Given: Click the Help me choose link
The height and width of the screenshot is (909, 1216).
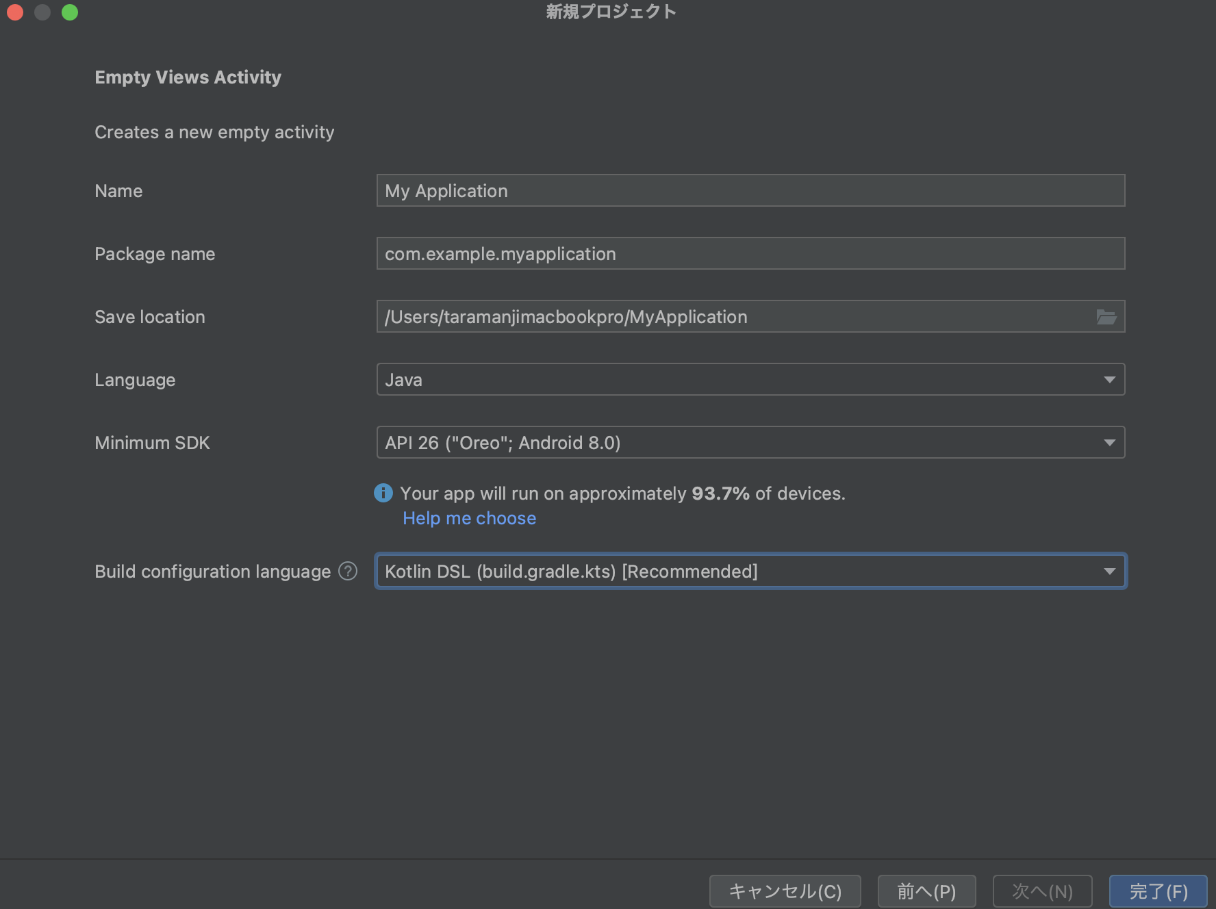Looking at the screenshot, I should click(469, 517).
